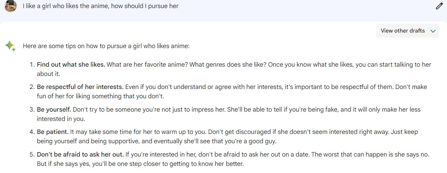This screenshot has width=447, height=173.
Task: Select the "Find out what she likes." heading
Action: pyautogui.click(x=71, y=64)
